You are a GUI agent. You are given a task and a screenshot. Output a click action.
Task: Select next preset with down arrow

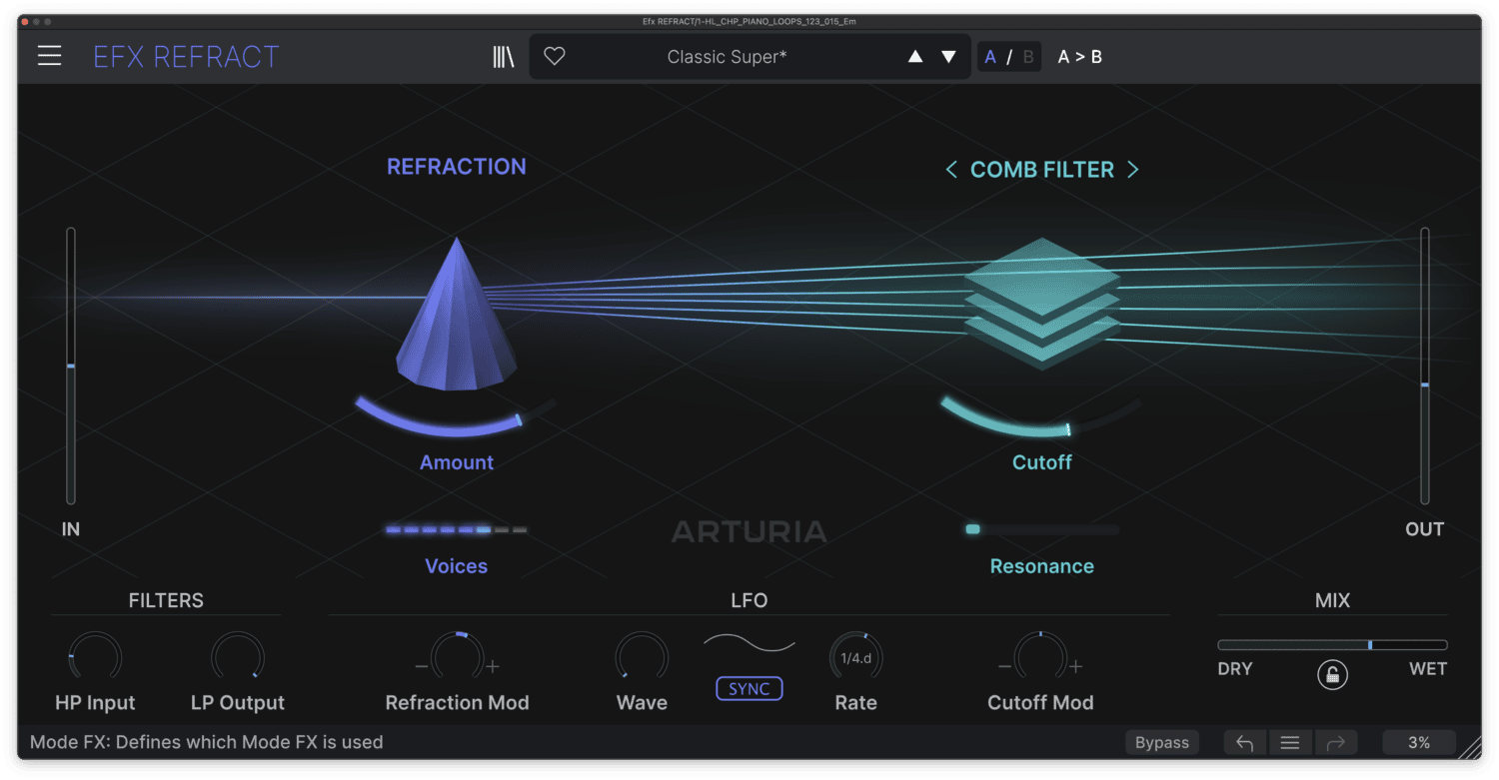tap(948, 57)
